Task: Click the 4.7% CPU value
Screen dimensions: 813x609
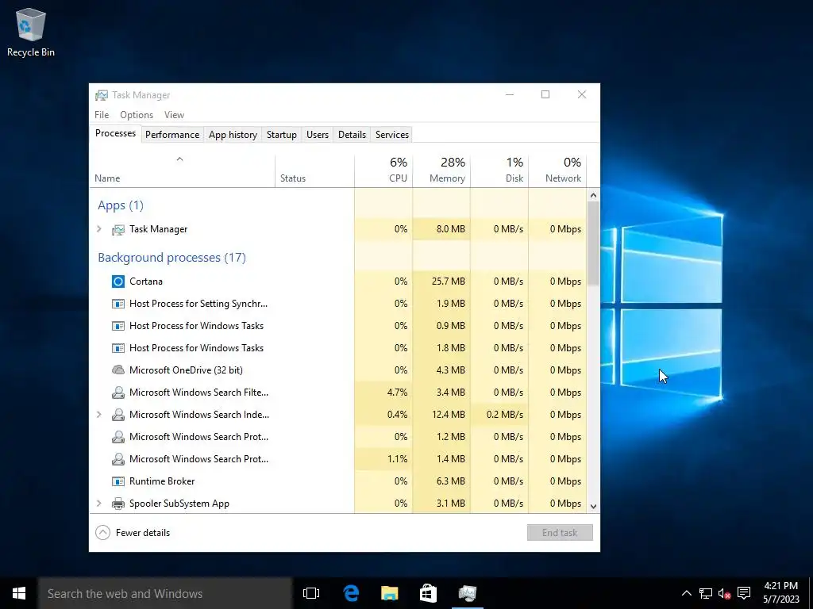Action: coord(397,393)
